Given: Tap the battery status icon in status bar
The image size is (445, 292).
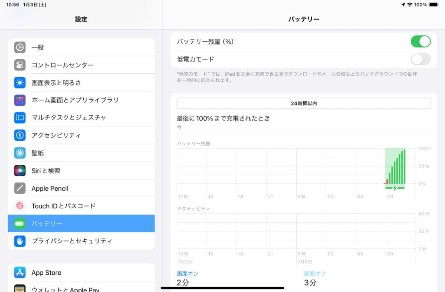Looking at the screenshot, I should point(433,5).
